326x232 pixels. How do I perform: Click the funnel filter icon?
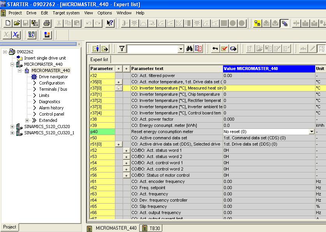pos(122,49)
